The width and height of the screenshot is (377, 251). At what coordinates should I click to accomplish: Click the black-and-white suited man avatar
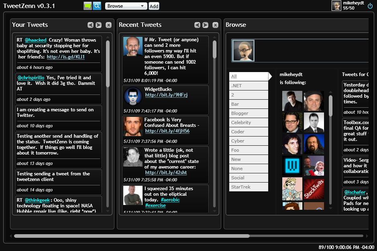(314, 122)
